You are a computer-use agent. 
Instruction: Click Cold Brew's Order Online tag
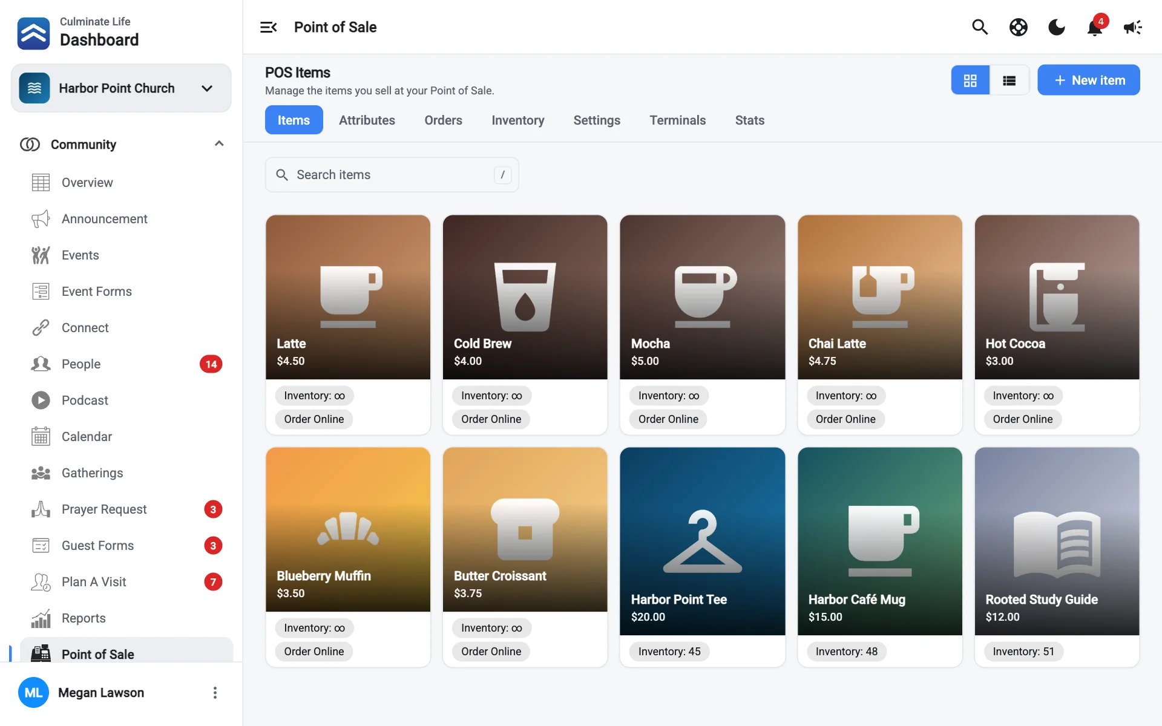491,419
